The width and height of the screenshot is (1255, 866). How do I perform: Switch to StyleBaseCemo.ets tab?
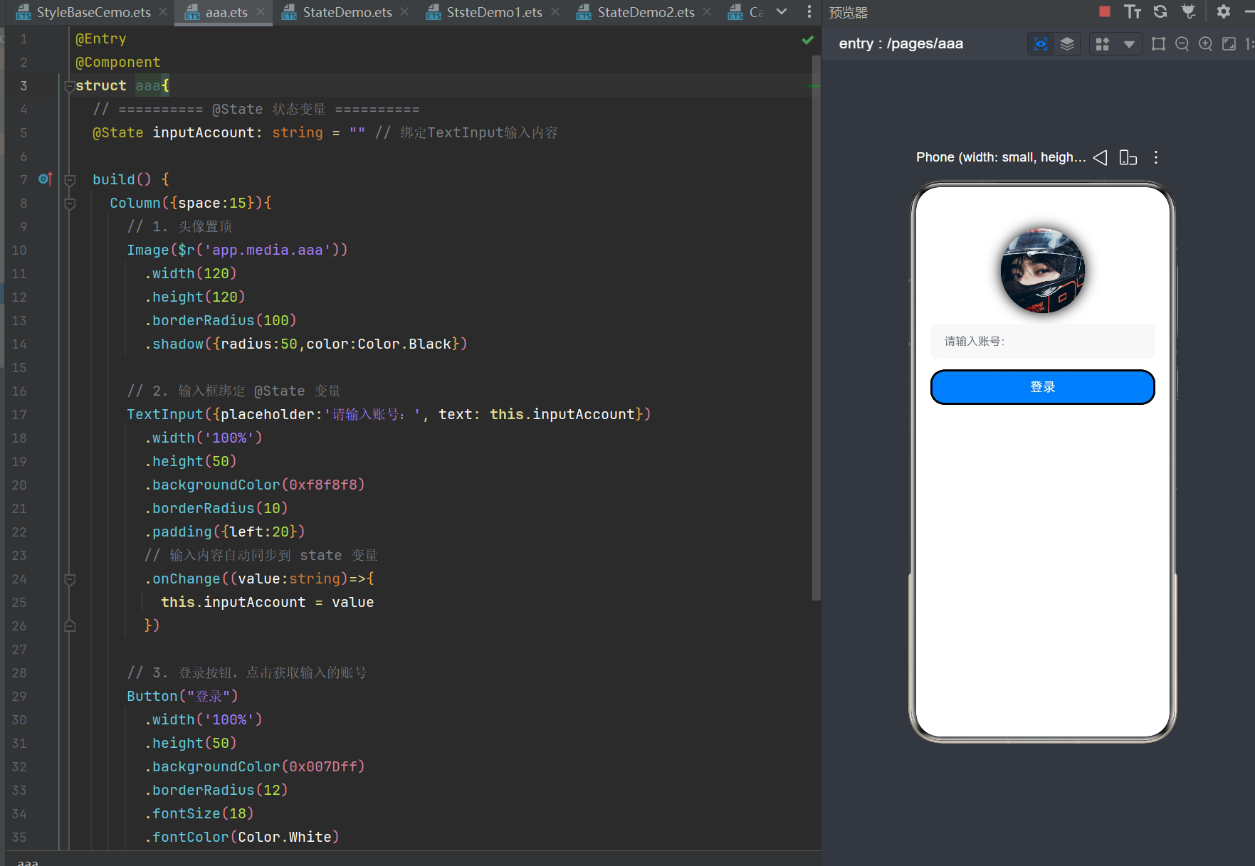pyautogui.click(x=93, y=12)
